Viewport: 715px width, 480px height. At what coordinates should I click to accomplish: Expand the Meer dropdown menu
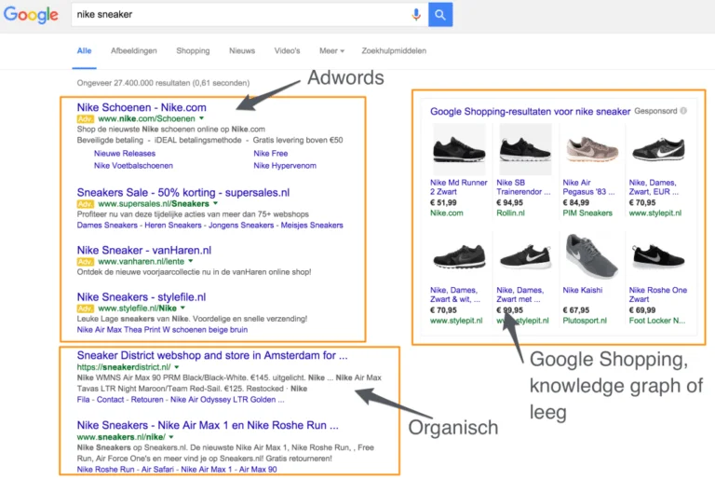coord(331,50)
